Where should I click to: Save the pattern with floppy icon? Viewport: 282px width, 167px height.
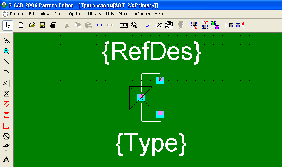point(43,25)
